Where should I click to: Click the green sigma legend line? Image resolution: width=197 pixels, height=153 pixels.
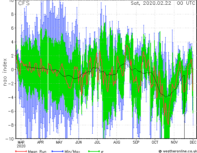coord(94,151)
